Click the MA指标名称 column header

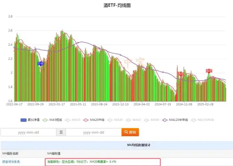point(10,153)
